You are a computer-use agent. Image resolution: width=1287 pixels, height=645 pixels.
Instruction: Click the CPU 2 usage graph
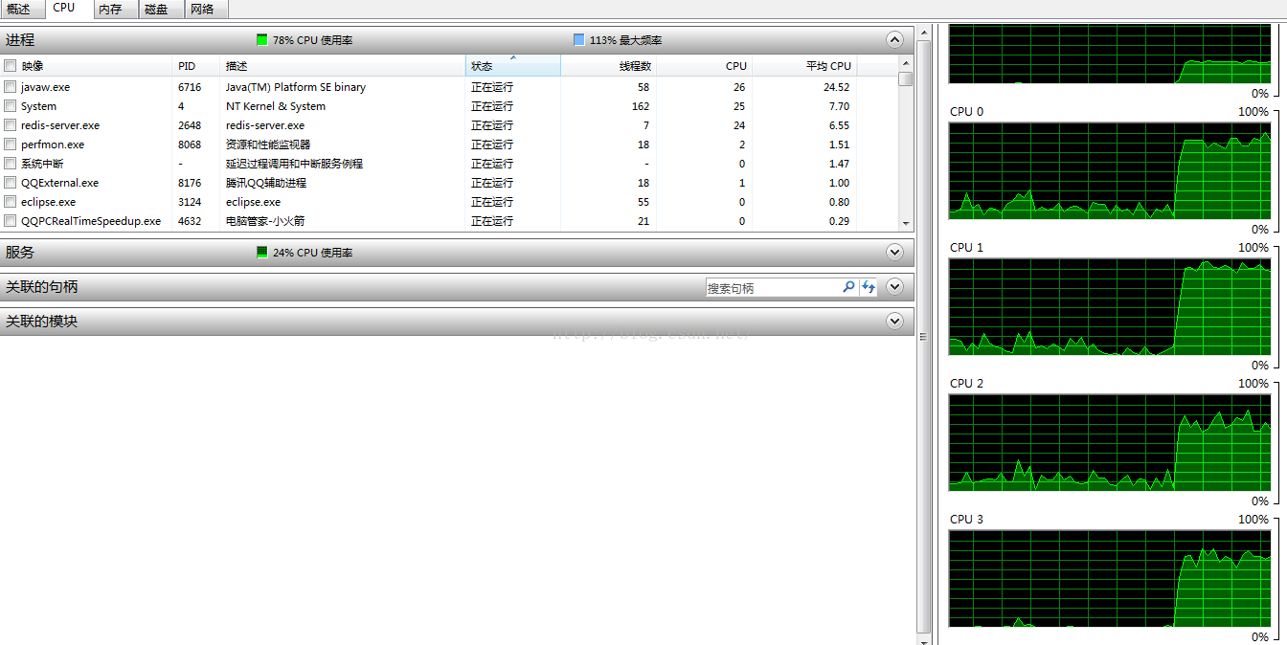click(1110, 442)
